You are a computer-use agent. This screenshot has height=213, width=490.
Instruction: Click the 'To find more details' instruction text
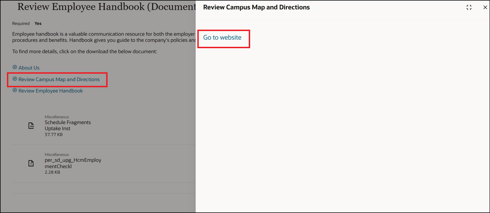[x=84, y=52]
